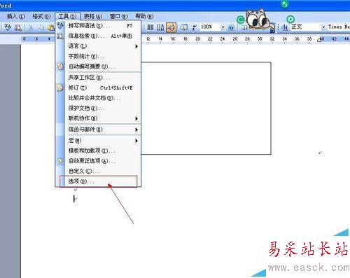The image size is (350, 278).
Task: Click the green circular refresh icon
Action: click(241, 20)
